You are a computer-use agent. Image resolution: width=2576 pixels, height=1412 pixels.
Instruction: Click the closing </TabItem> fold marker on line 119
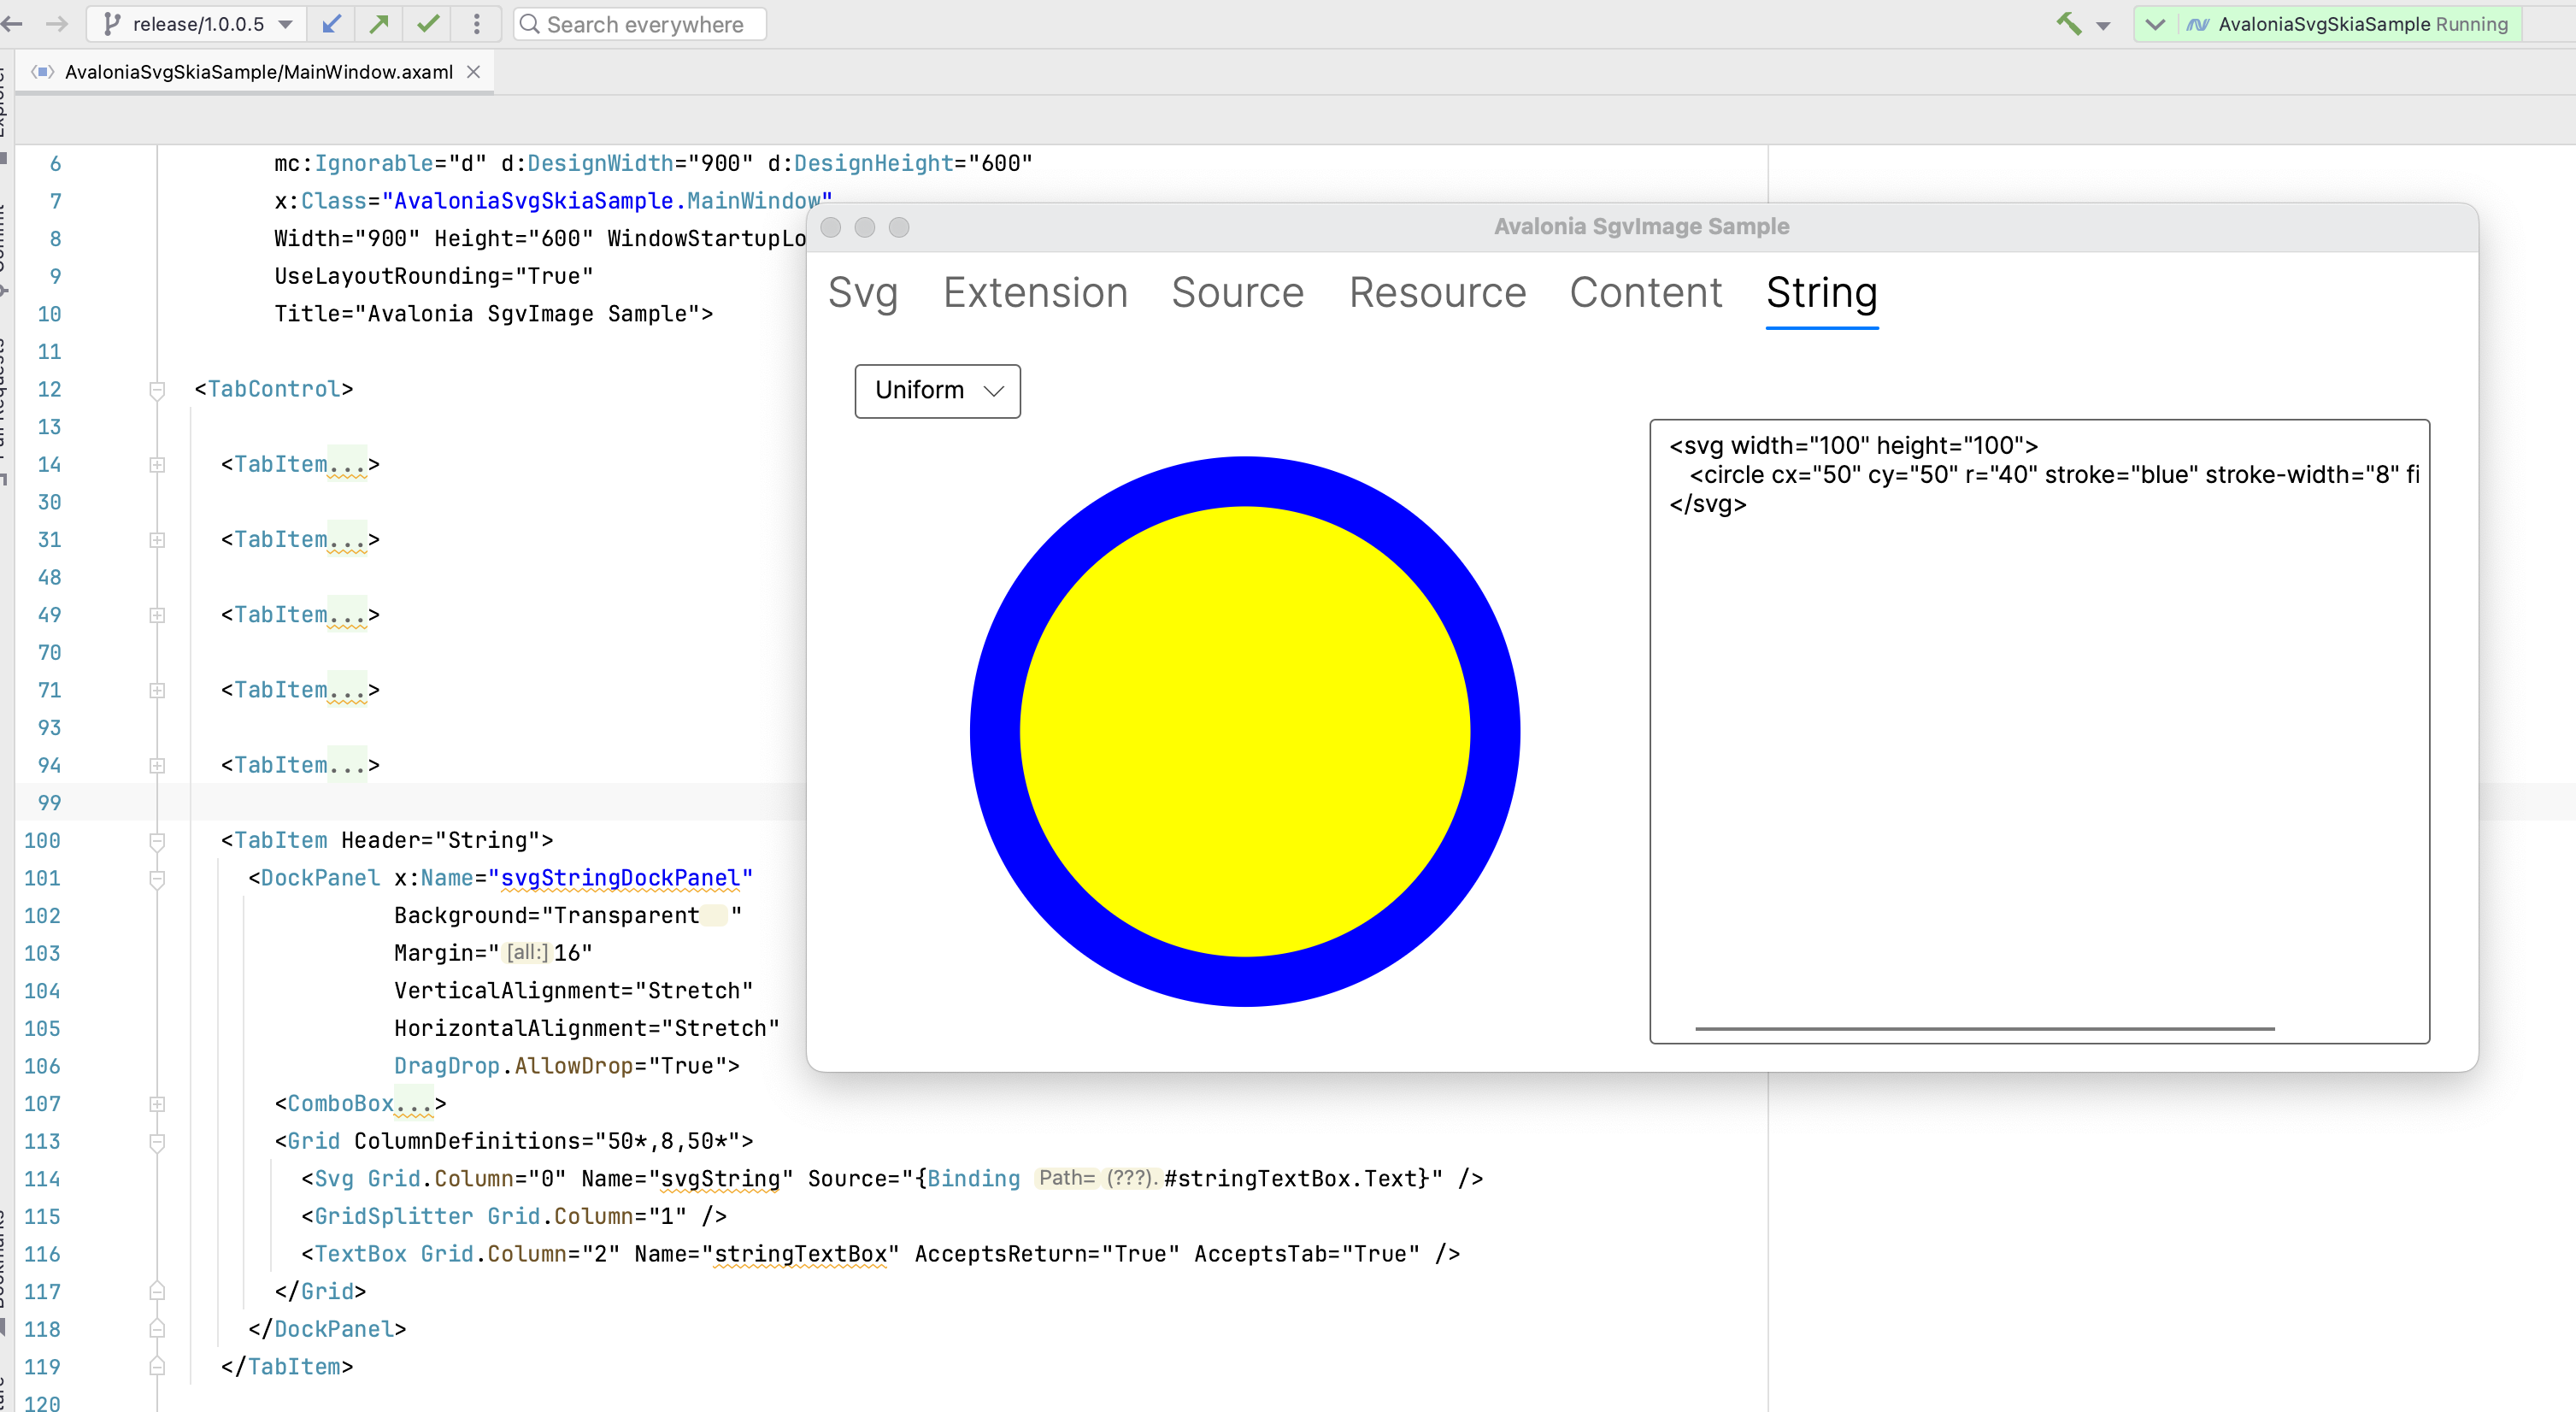[157, 1367]
